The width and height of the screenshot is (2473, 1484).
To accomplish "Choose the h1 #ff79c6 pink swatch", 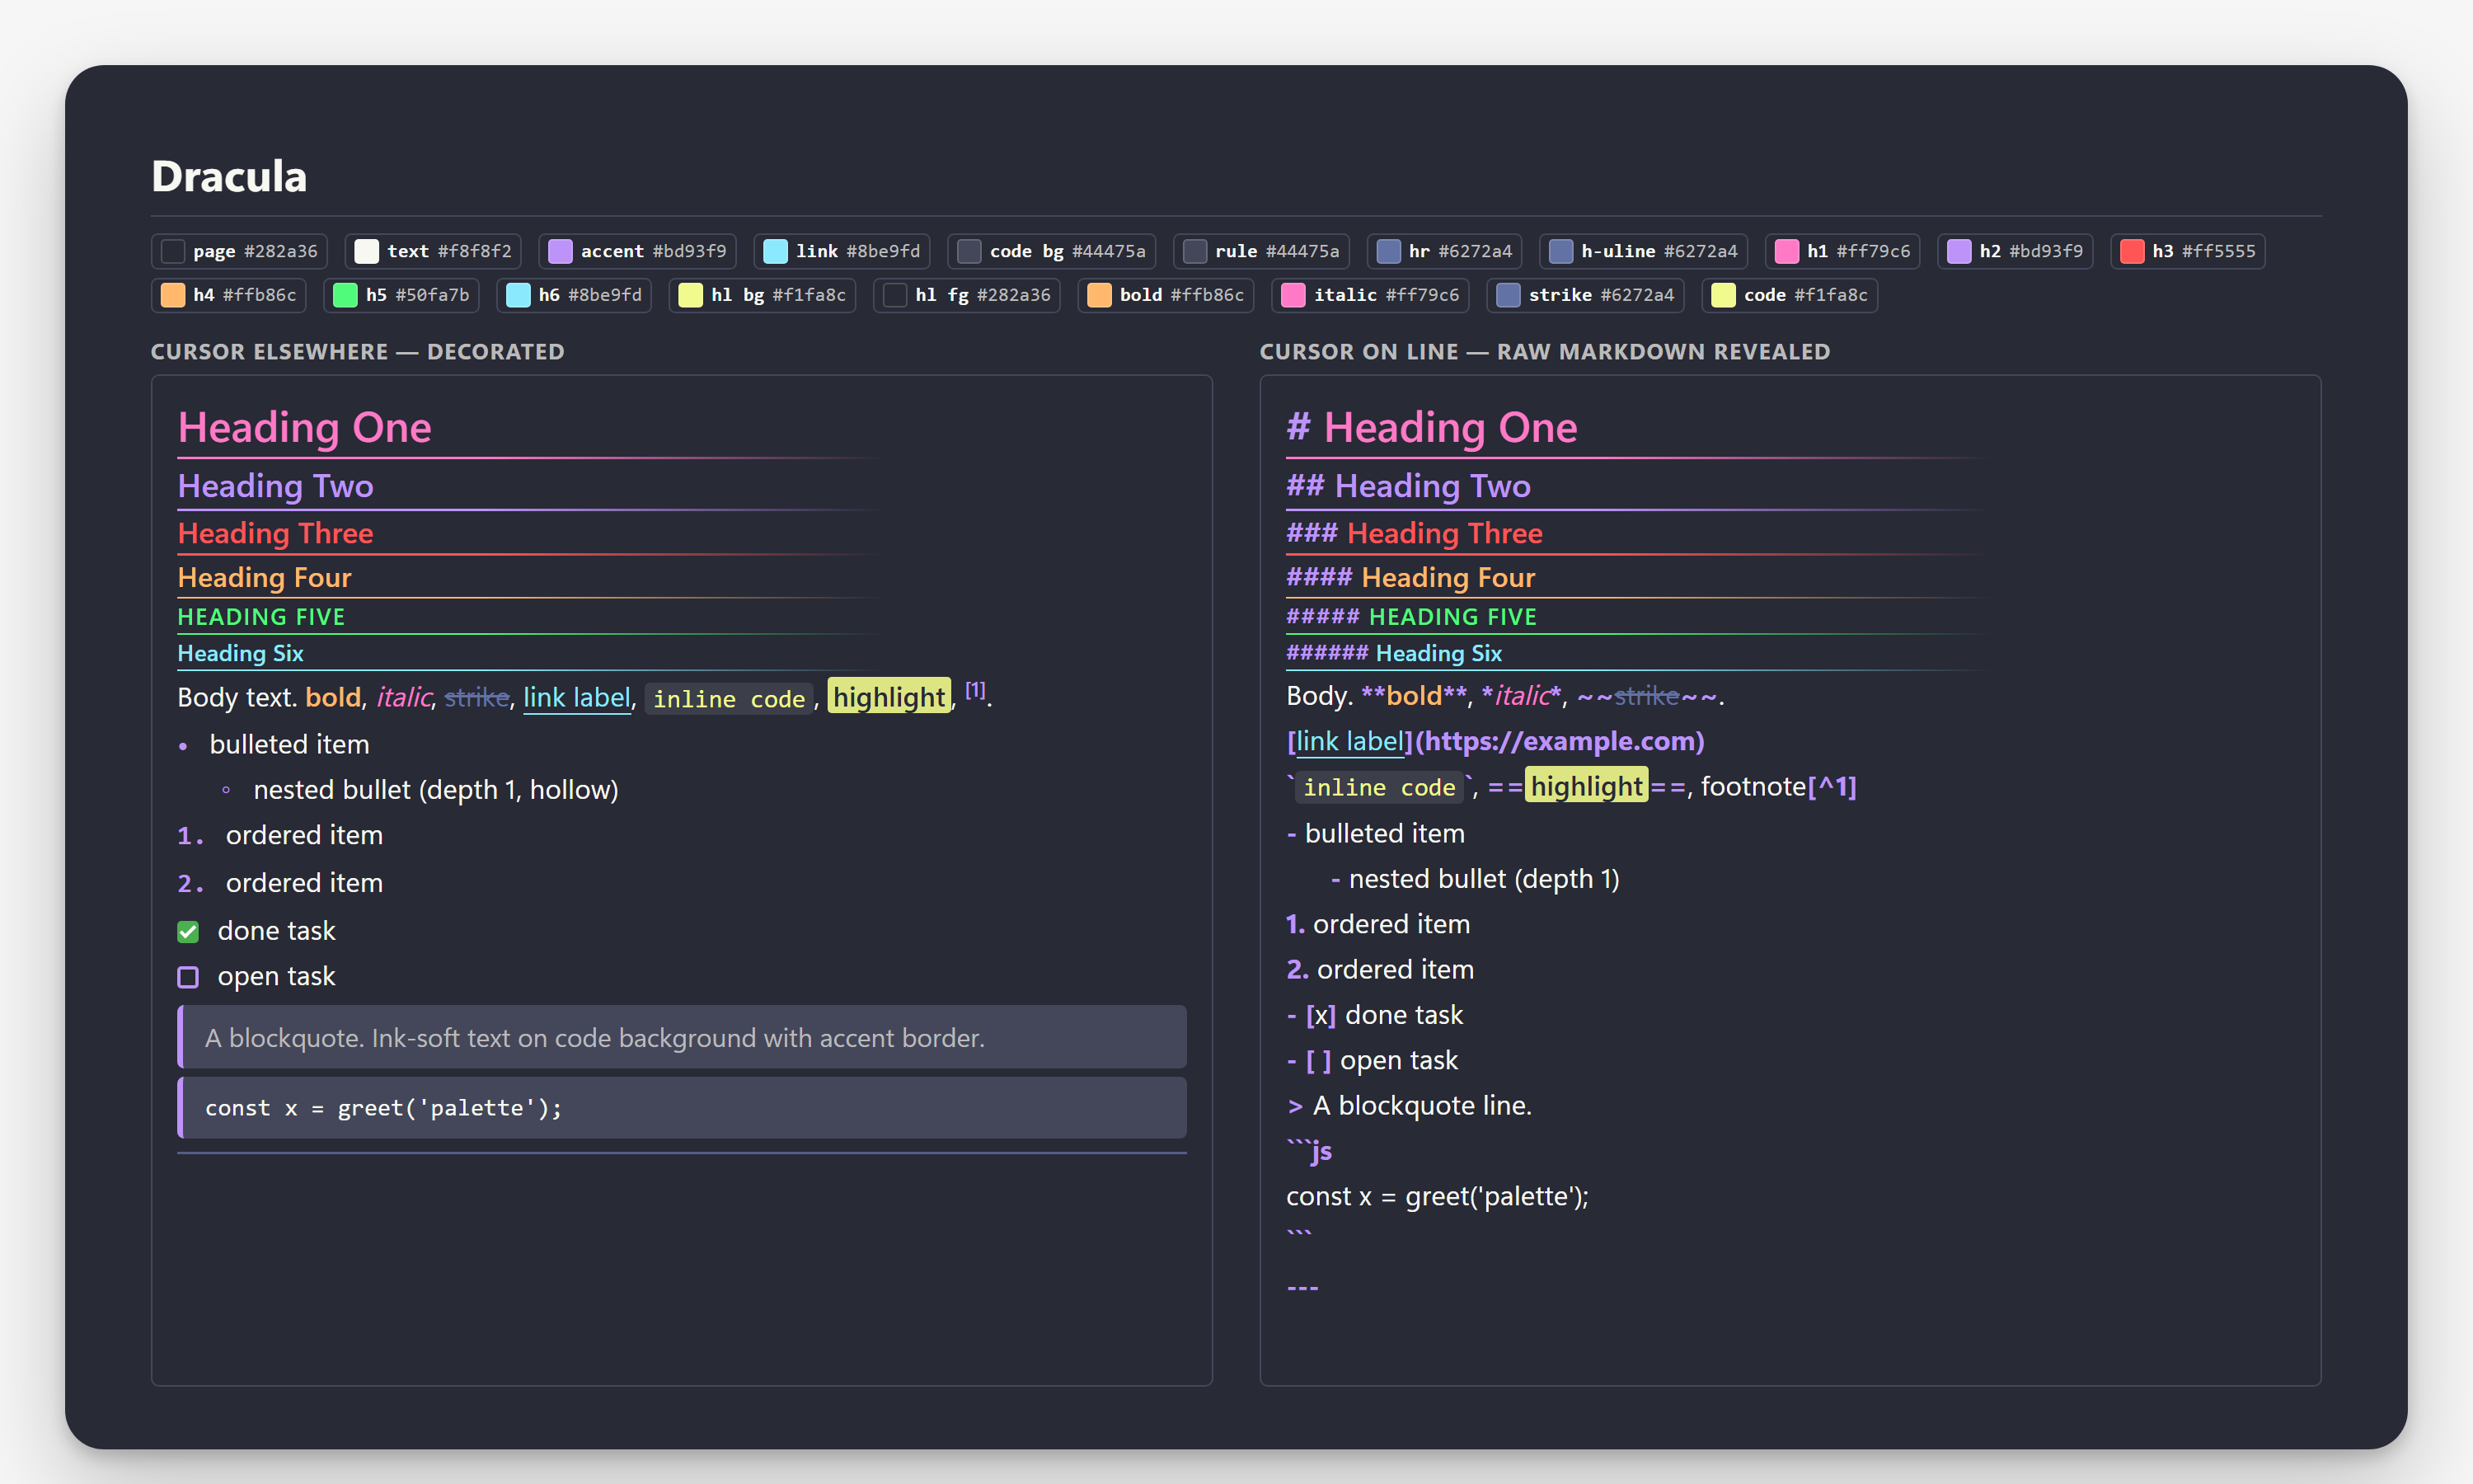I will click(1842, 251).
